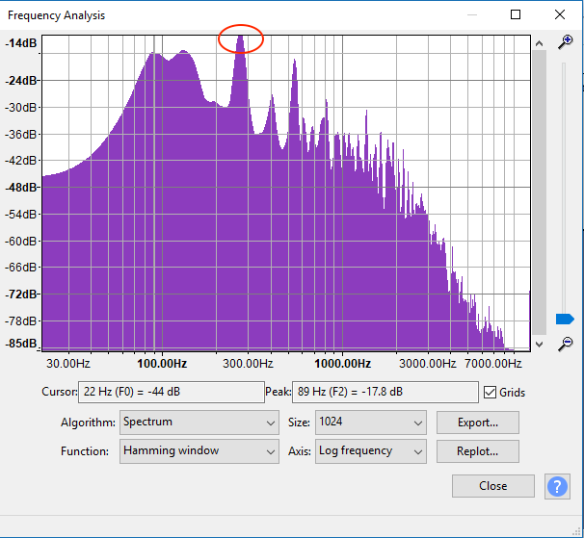The height and width of the screenshot is (538, 584).
Task: Click the -30dB axis label
Action: coord(21,107)
